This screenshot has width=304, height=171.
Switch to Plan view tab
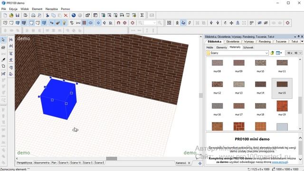54,162
